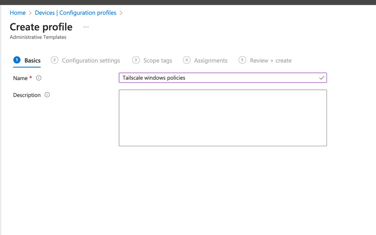Open the Review + create step
This screenshot has width=376, height=235.
[271, 60]
